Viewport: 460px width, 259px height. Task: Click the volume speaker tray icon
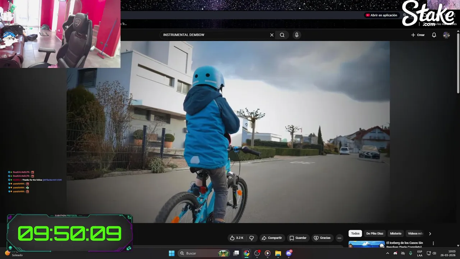[x=434, y=253]
